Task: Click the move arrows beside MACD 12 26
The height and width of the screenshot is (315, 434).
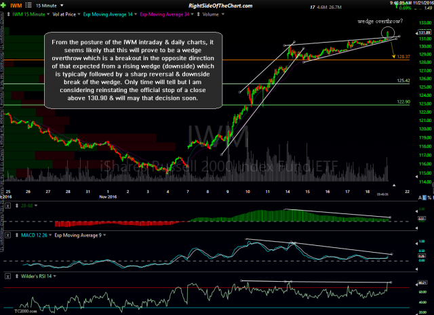Action: (17, 235)
